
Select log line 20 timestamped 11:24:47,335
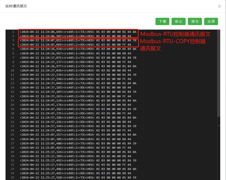point(76,113)
